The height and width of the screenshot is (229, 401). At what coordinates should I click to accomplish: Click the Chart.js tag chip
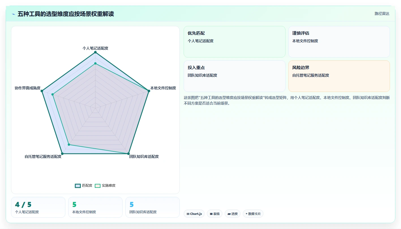coord(194,214)
